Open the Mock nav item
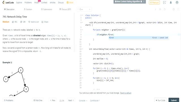This screenshot has height=102, width=181. tap(36, 3)
